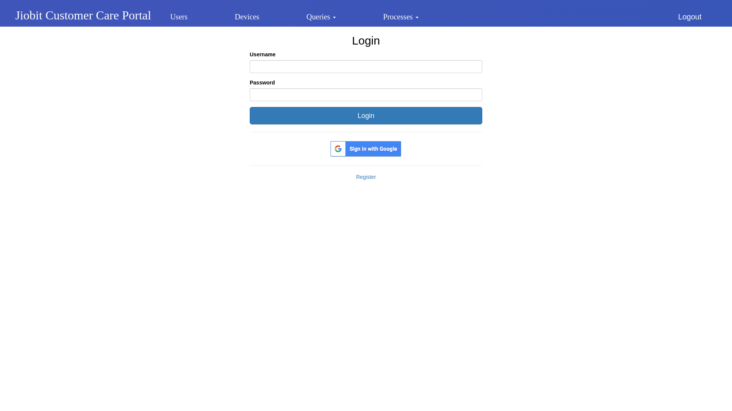The width and height of the screenshot is (732, 411).
Task: Click the blue Login button
Action: [366, 116]
